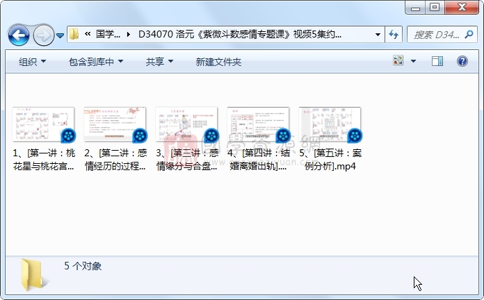Minimize the explorer window
This screenshot has height=300, width=484.
(x=415, y=7)
